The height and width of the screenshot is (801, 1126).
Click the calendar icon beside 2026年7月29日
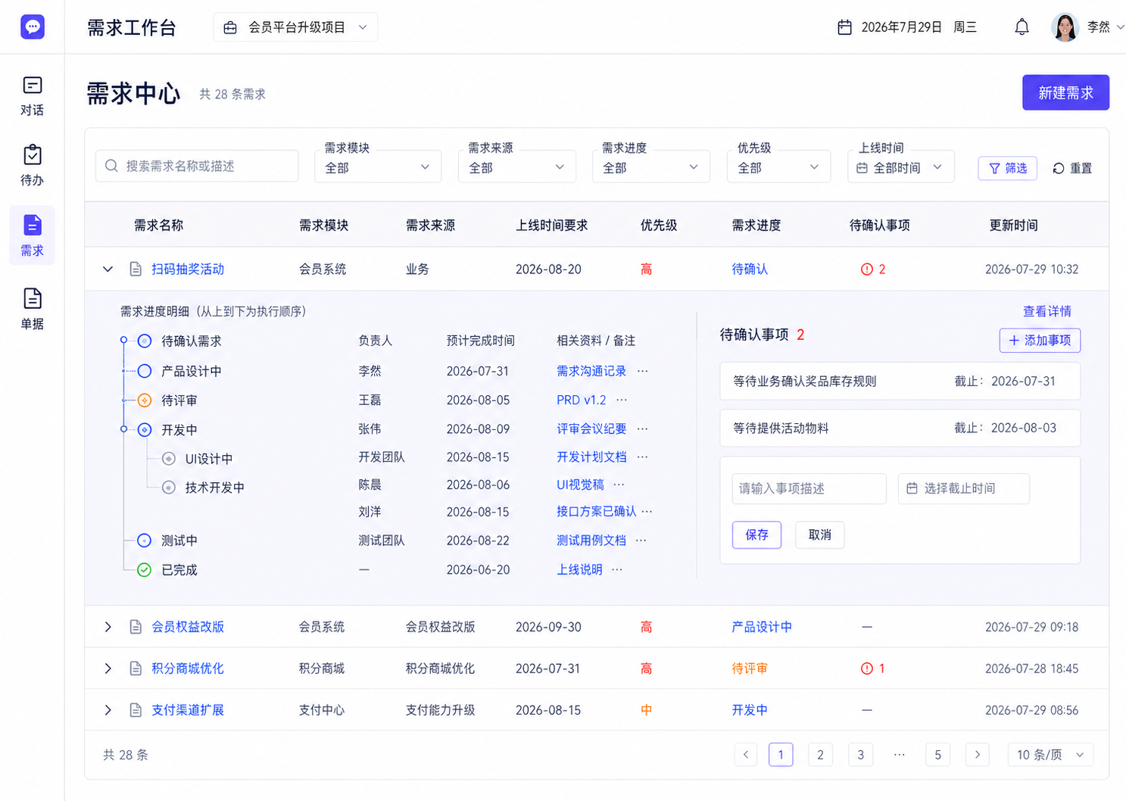(x=844, y=27)
